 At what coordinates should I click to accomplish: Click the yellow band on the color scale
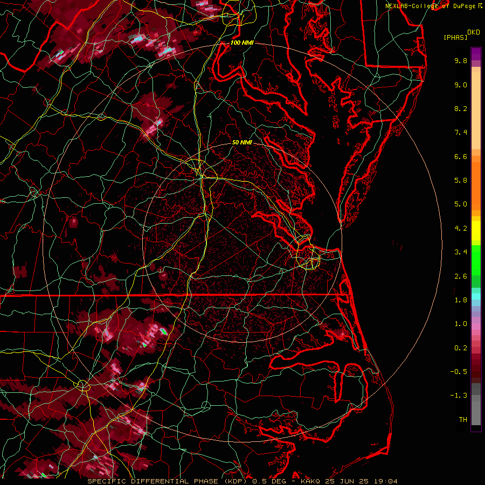(x=476, y=231)
